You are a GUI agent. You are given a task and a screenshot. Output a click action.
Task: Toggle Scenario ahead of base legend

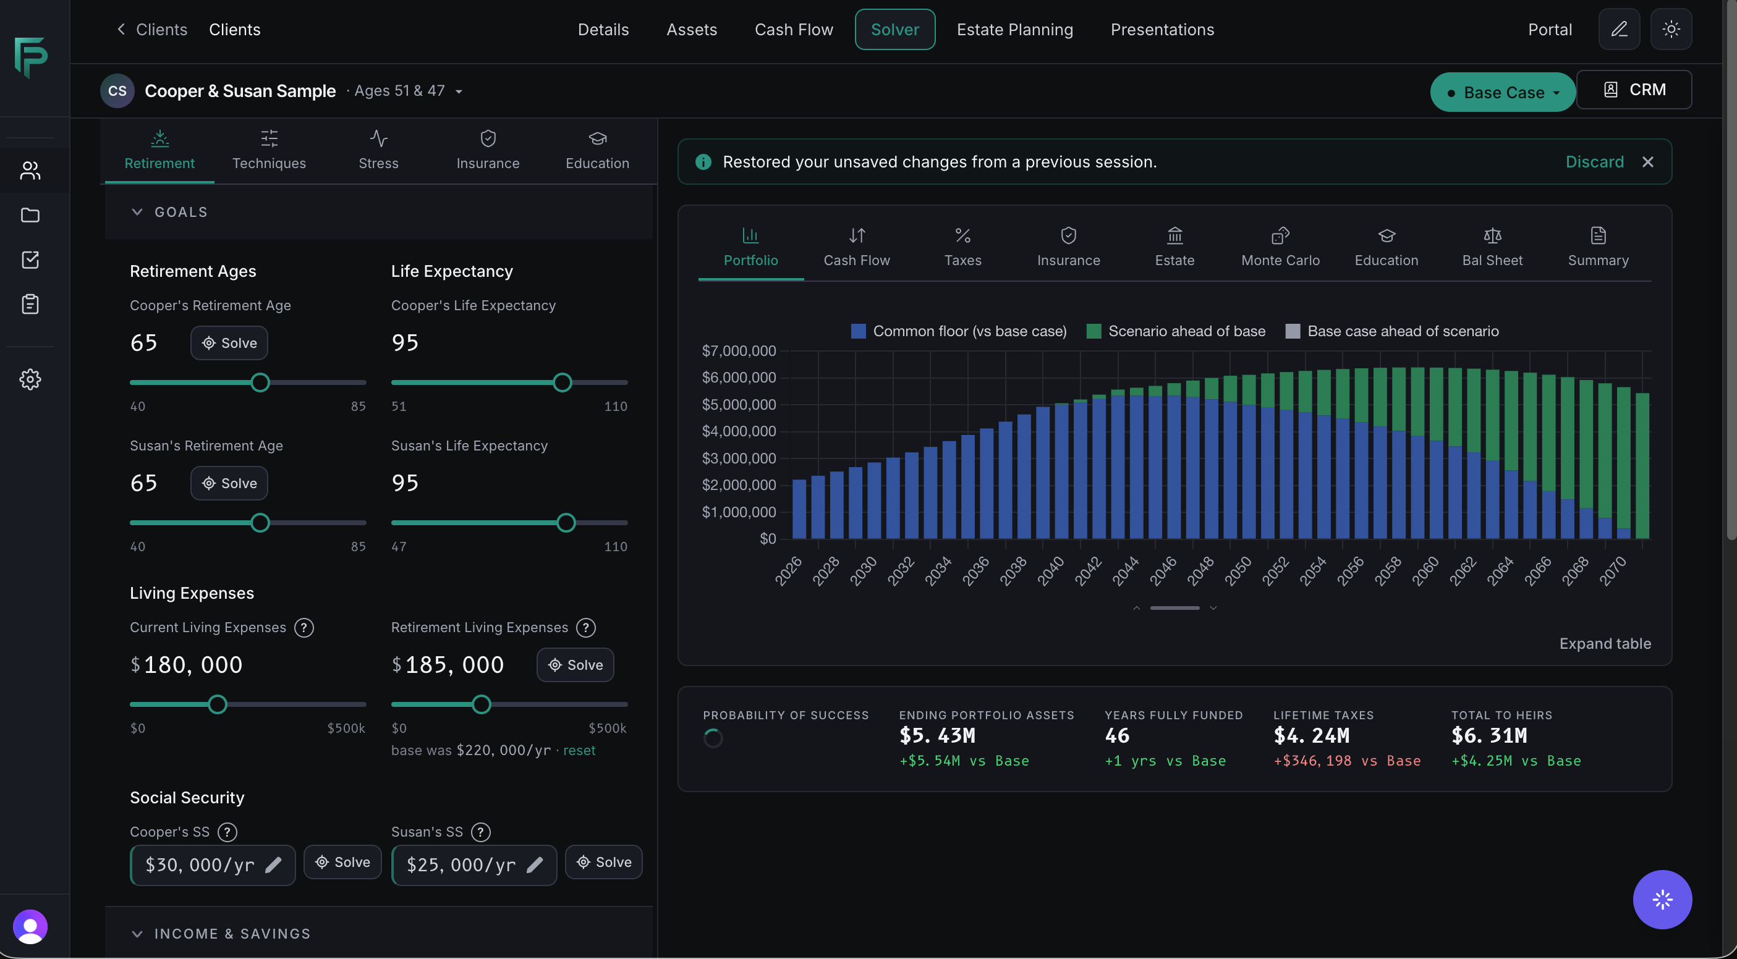point(1175,331)
